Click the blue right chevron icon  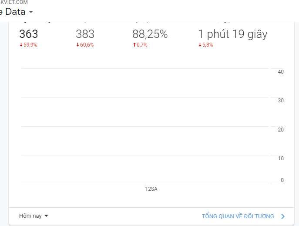click(x=283, y=216)
